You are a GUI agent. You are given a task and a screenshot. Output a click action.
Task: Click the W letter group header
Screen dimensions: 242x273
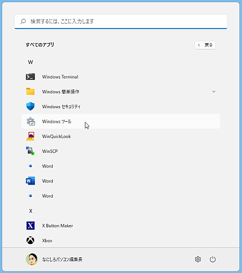pyautogui.click(x=31, y=62)
